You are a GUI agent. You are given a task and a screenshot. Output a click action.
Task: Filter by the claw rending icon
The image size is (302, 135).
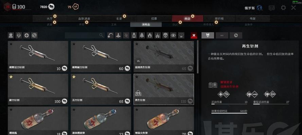pyautogui.click(x=126, y=35)
